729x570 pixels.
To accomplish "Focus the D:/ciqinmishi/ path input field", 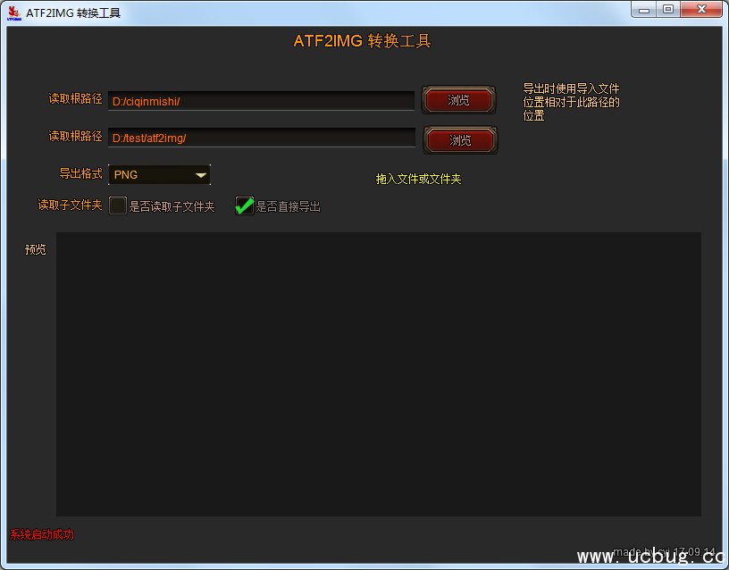I will pos(261,101).
